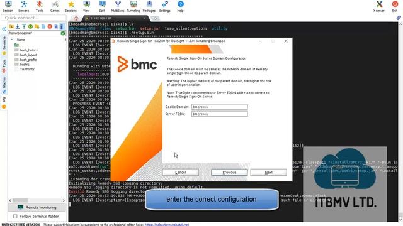Open the Packages toolbar button
The width and height of the screenshot is (403, 226).
149,6
